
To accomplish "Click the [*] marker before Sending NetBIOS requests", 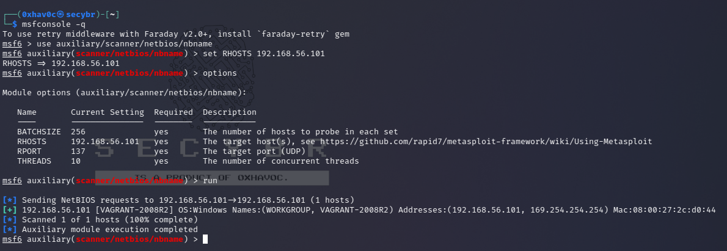I will point(10,200).
